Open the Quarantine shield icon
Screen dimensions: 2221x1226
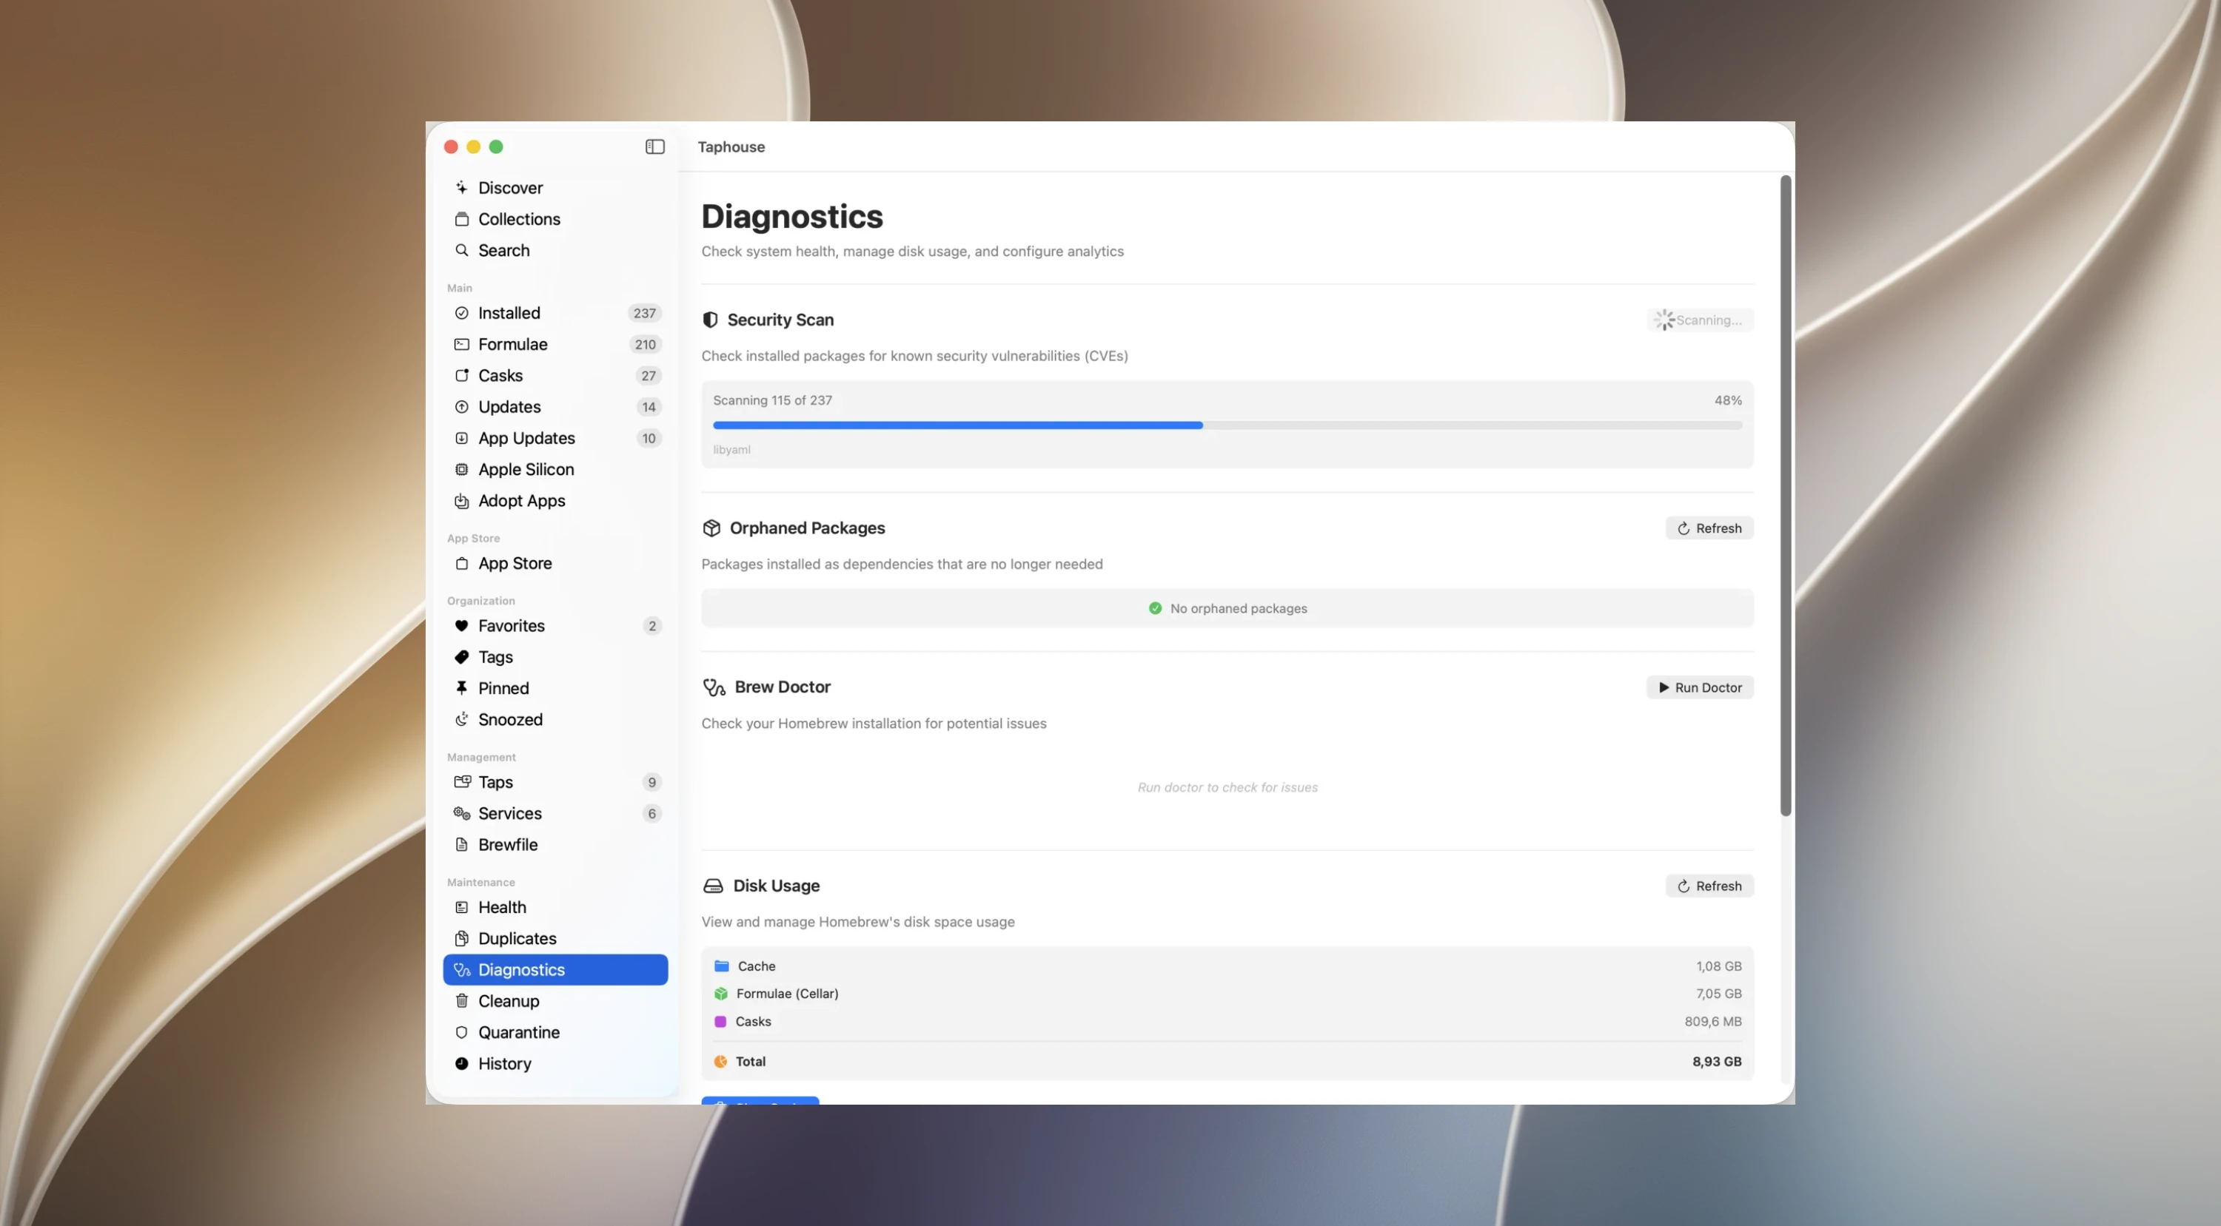coord(461,1031)
